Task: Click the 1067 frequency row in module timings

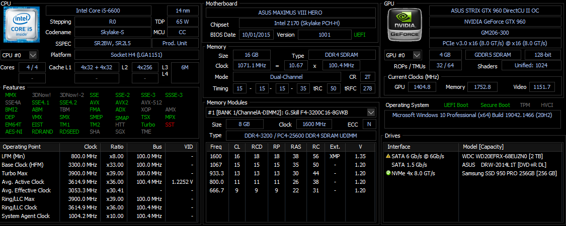Action: point(292,165)
